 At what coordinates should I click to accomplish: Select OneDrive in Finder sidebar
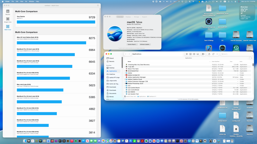(113, 74)
